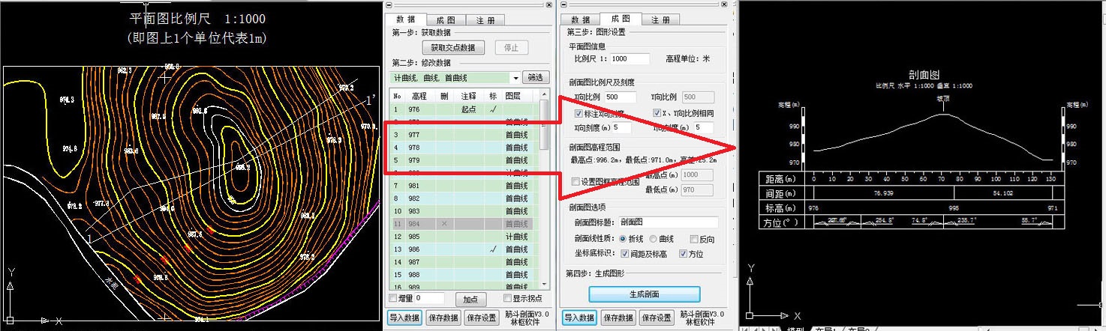
Task: Click 保存设置 in the 获取数据 panel
Action: point(482,318)
